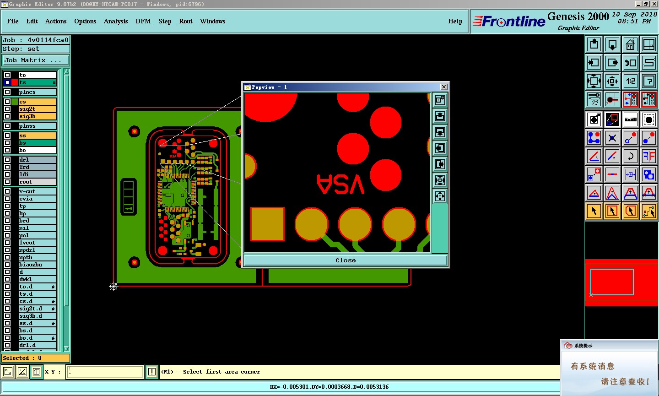Open the DFM menu
This screenshot has height=396, width=659.
coord(143,21)
